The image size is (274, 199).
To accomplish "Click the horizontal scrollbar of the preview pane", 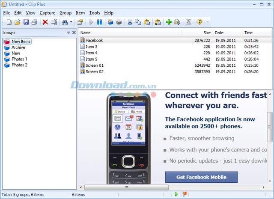I will click(171, 187).
